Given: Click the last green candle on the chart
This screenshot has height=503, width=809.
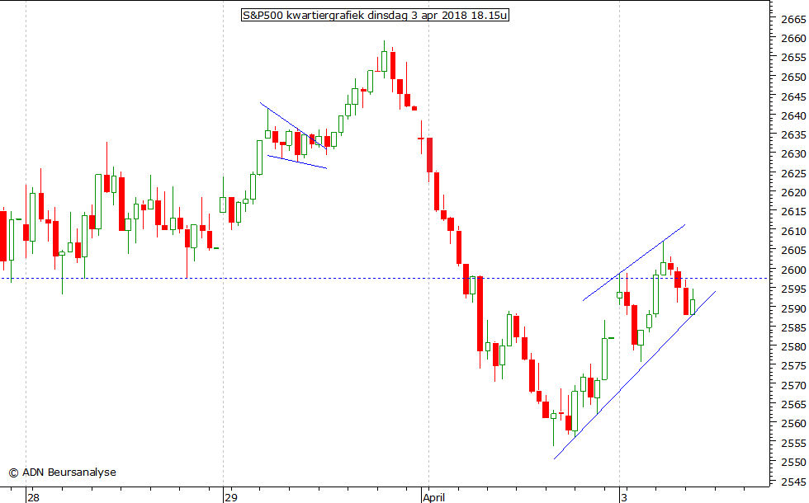Looking at the screenshot, I should point(693,307).
